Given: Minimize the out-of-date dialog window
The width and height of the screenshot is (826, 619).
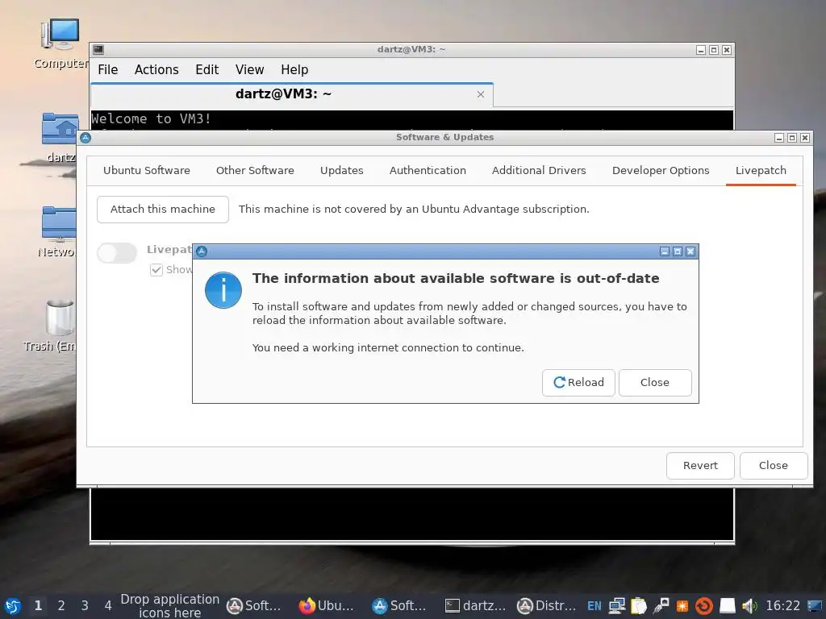Looking at the screenshot, I should [x=665, y=251].
